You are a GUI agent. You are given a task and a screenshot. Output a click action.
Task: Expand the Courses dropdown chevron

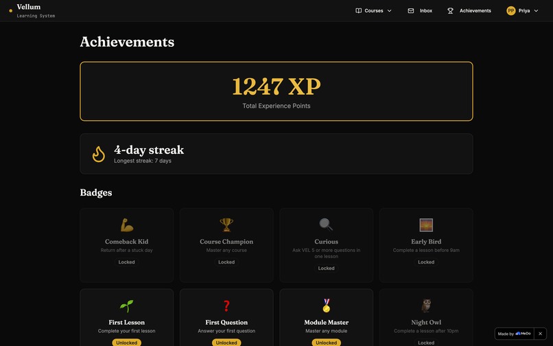(x=389, y=10)
